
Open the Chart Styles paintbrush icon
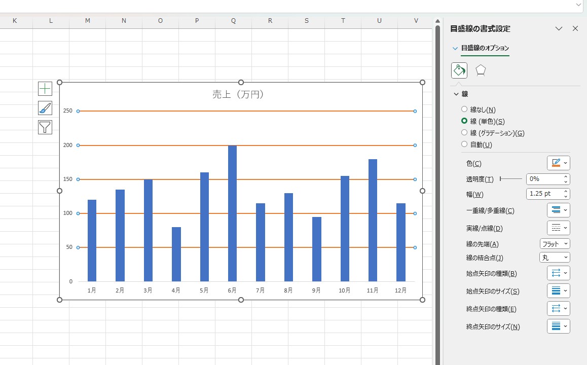click(x=45, y=108)
